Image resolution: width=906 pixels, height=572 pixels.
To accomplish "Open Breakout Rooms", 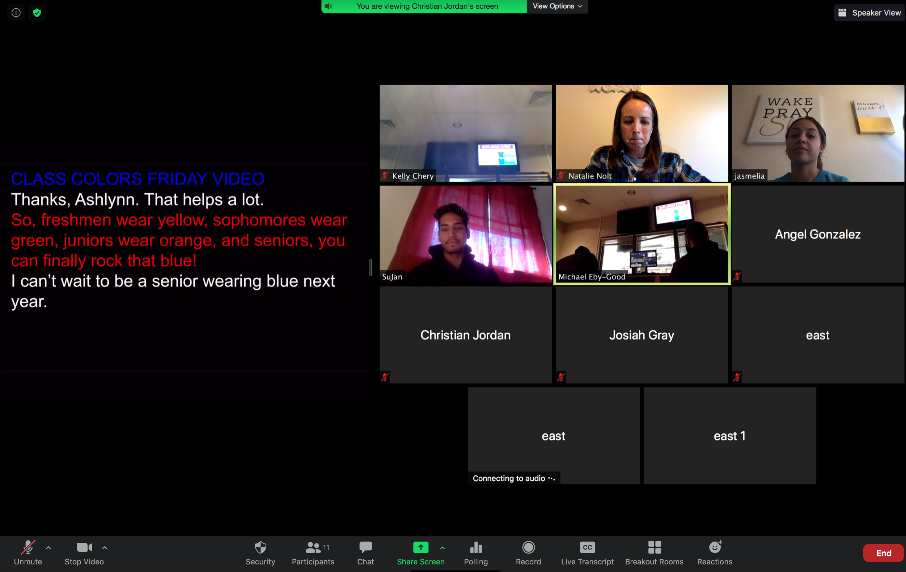I will click(x=654, y=552).
